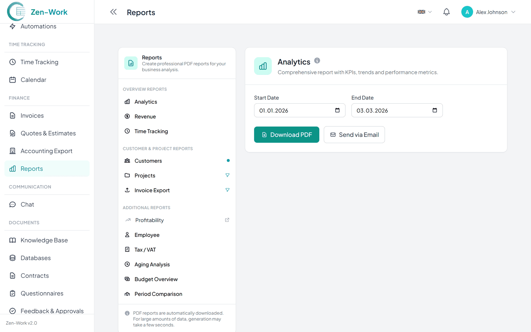
Task: Open the Databases section icon
Action: (12, 258)
